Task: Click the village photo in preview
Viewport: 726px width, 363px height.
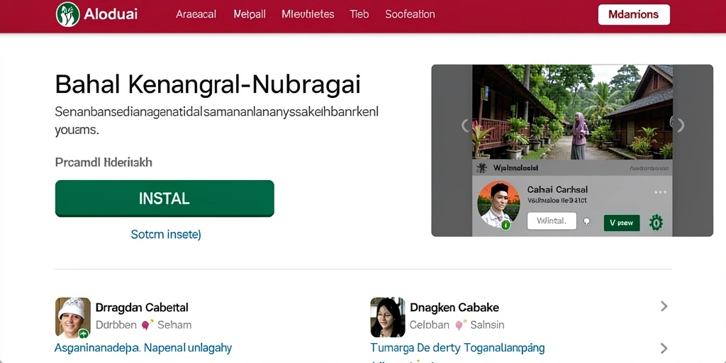Action: click(572, 112)
